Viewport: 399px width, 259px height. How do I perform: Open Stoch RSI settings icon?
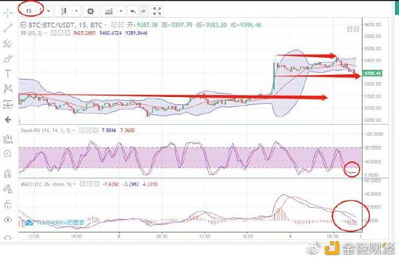(x=88, y=130)
